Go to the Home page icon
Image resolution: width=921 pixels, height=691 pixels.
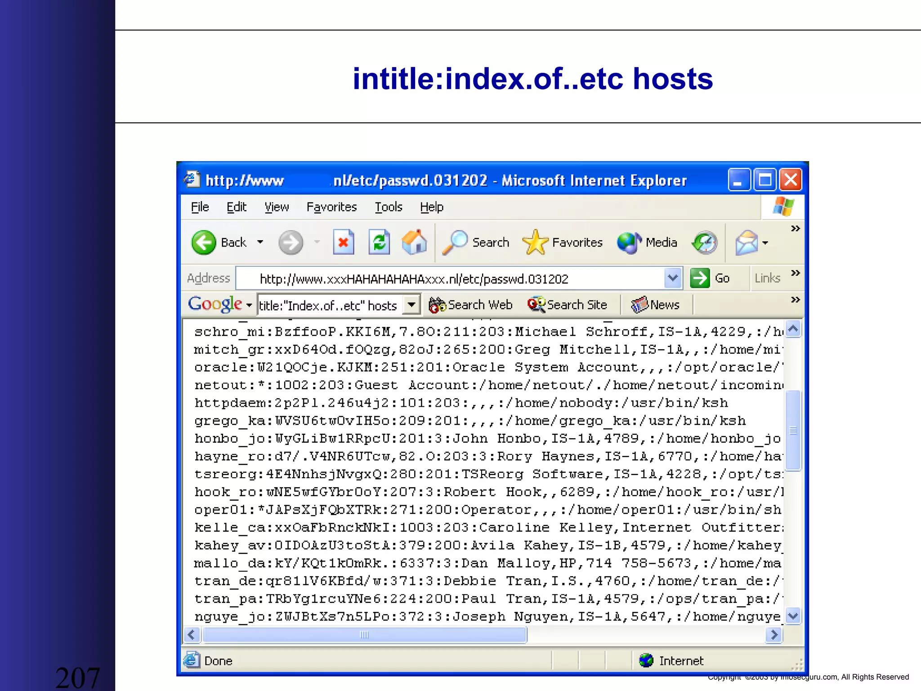coord(414,242)
